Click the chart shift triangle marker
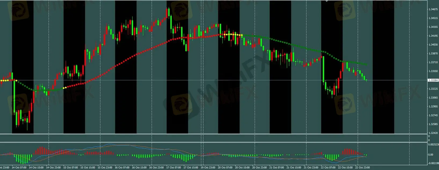This screenshot has width=439, height=170. [326, 1]
